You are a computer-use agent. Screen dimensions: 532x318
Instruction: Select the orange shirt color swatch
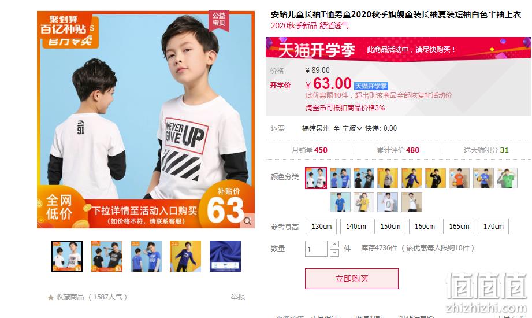459,178
